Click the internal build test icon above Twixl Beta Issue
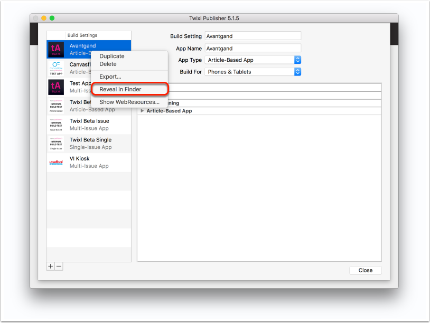This screenshot has height=323, width=430. click(x=56, y=106)
